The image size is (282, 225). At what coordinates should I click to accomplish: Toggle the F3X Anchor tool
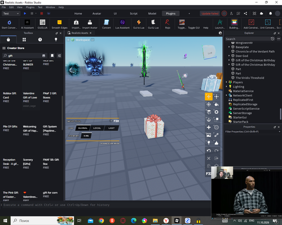209,120
